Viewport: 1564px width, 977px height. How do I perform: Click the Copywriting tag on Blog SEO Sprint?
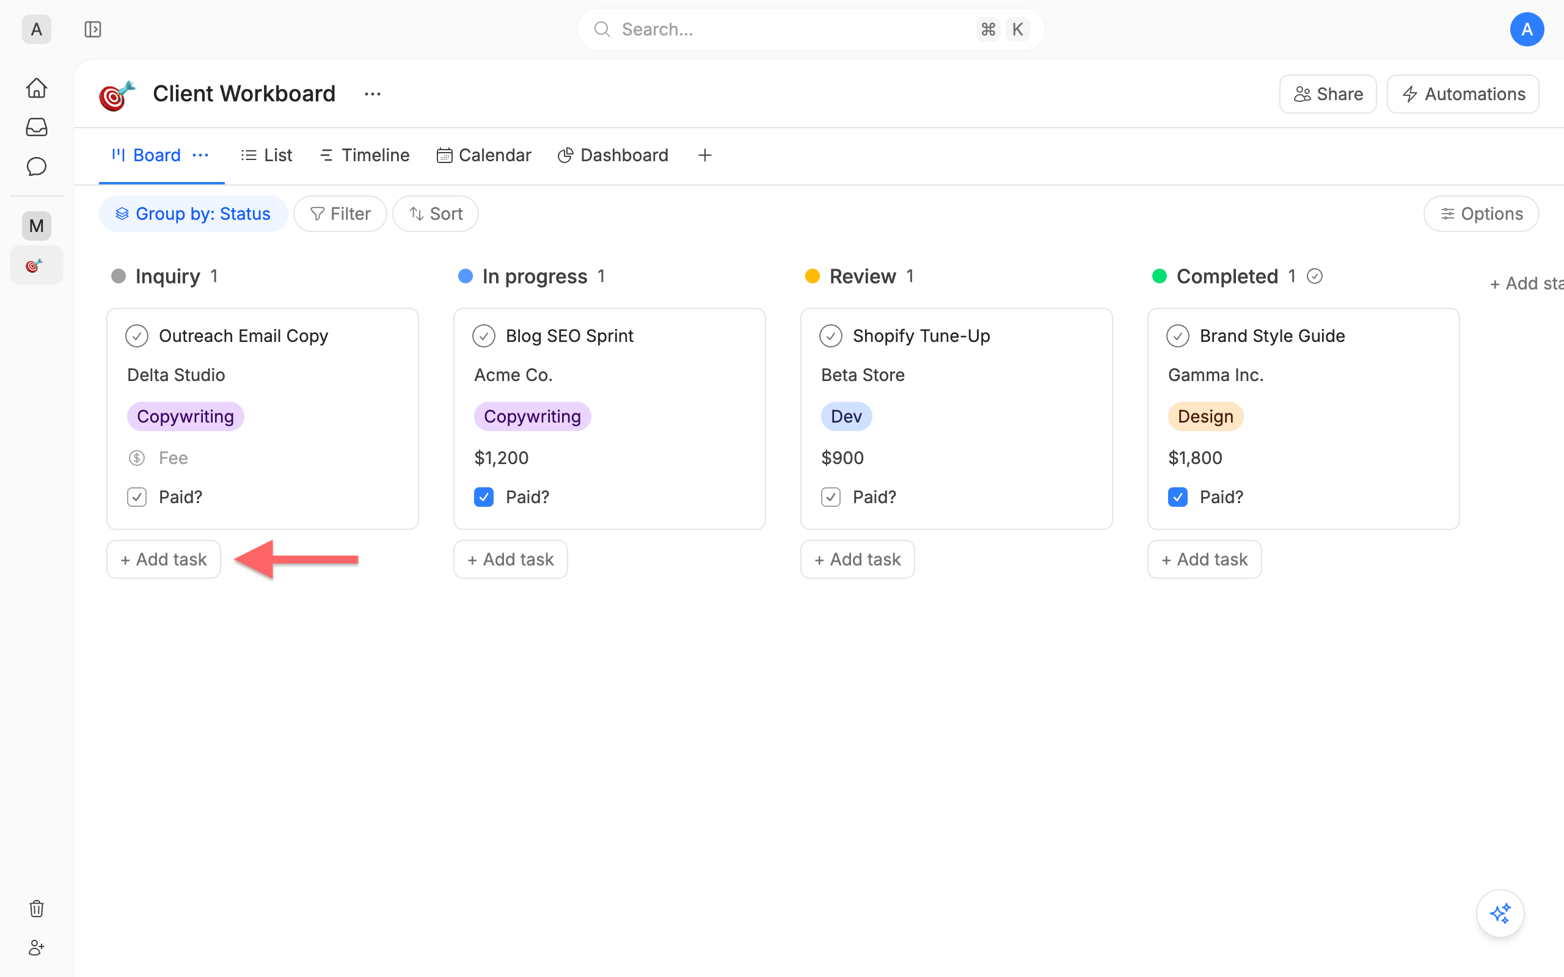coord(533,417)
